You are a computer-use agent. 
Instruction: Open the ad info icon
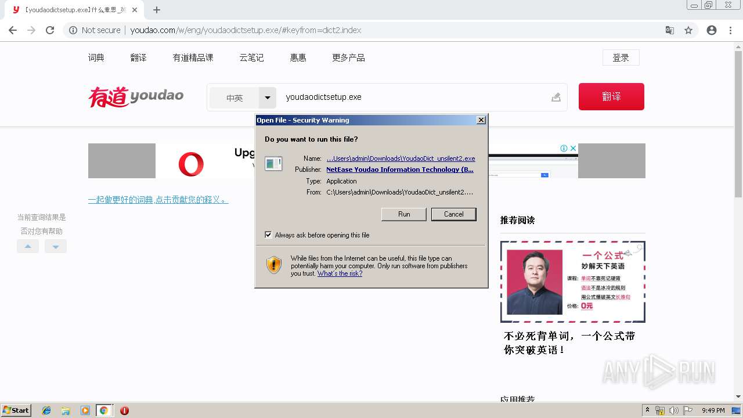[x=564, y=148]
